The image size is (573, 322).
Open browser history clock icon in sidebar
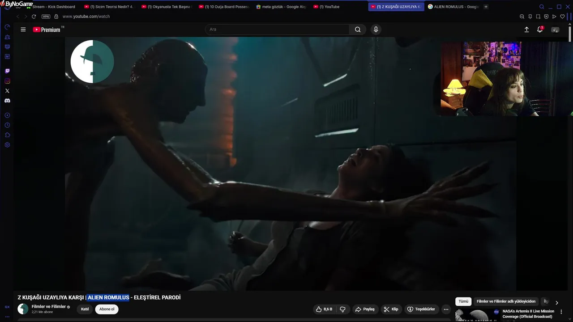(7, 125)
